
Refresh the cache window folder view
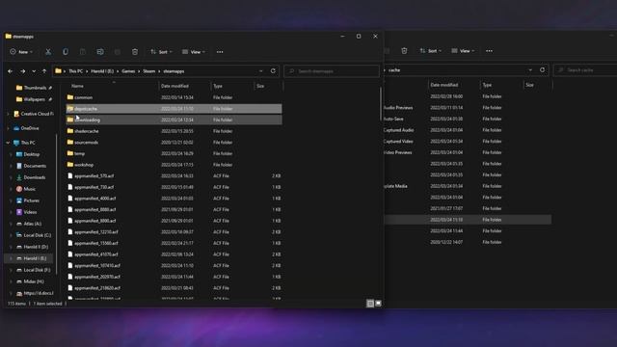pos(542,70)
